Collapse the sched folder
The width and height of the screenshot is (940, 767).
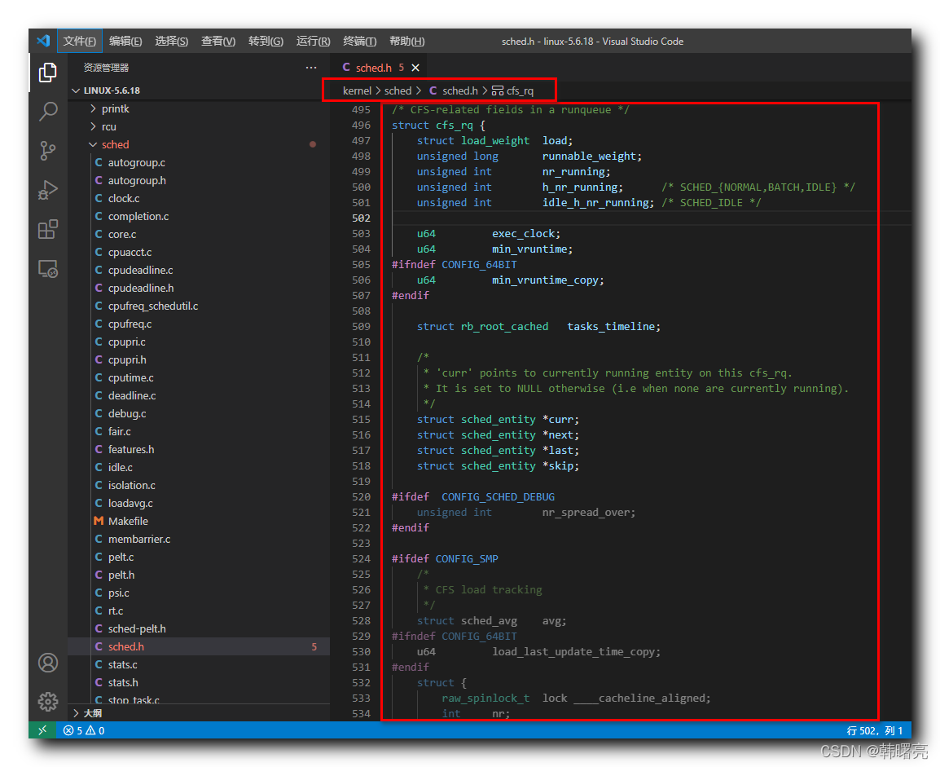pos(199,144)
